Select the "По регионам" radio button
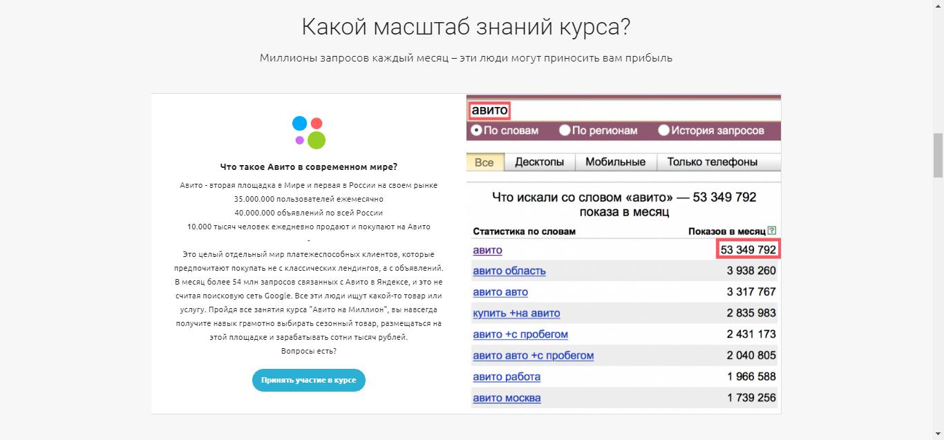The height and width of the screenshot is (440, 944). tap(565, 130)
